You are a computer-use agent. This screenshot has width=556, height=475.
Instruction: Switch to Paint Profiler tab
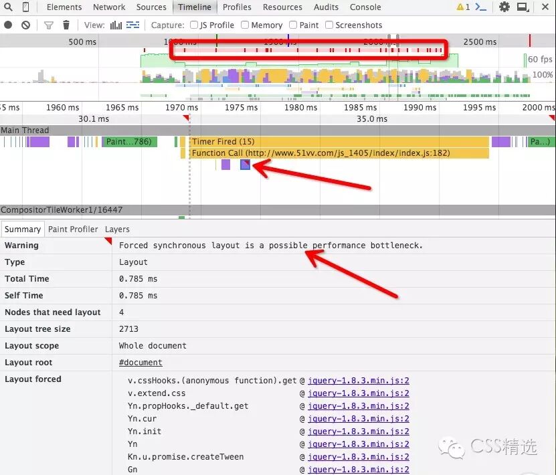click(73, 229)
